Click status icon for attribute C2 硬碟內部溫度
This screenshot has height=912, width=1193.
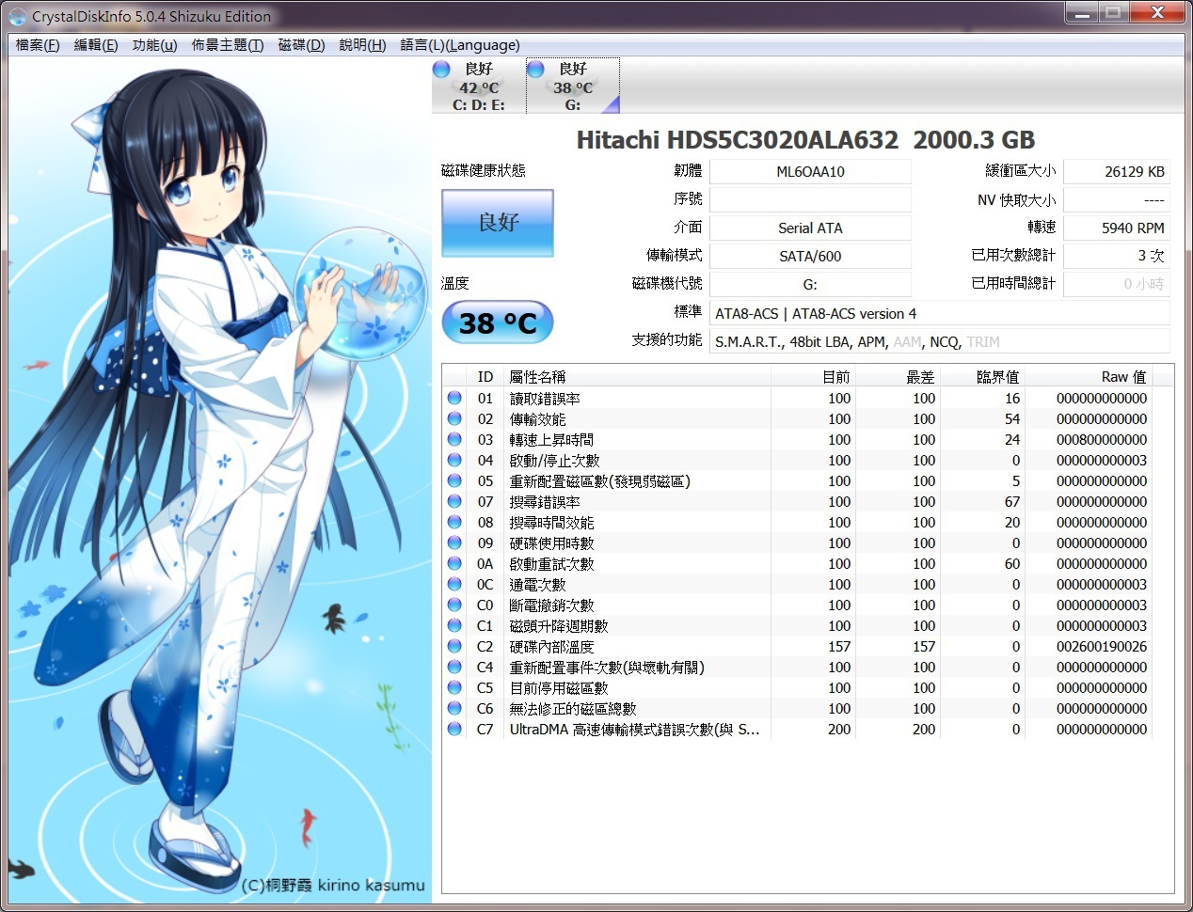[x=454, y=646]
